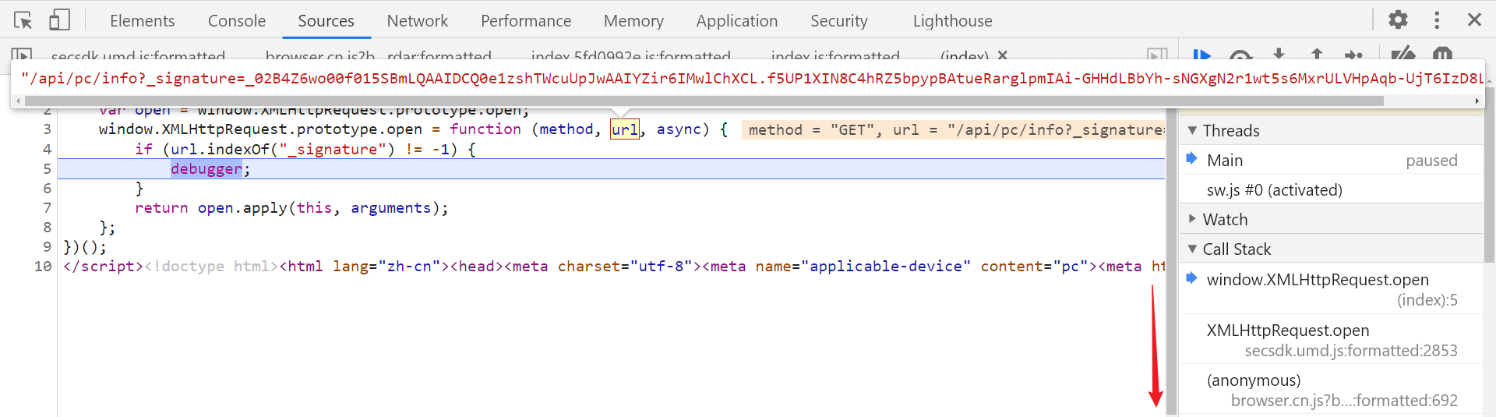
Task: Click line number 5 gutter
Action: [x=47, y=169]
